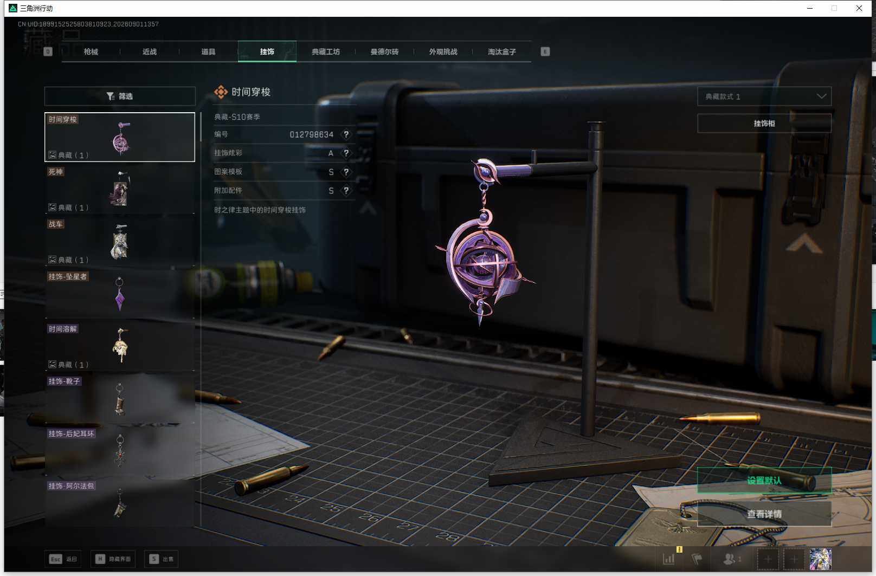Show help for 图案模板 rating
Image resolution: width=876 pixels, height=576 pixels.
tap(346, 172)
